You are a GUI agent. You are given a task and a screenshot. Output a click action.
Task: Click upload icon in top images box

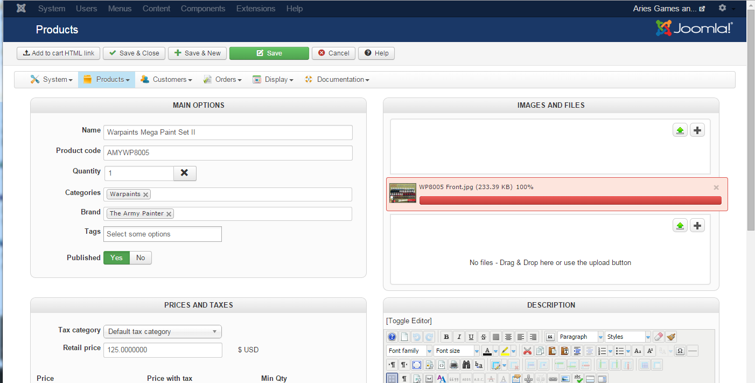click(680, 130)
